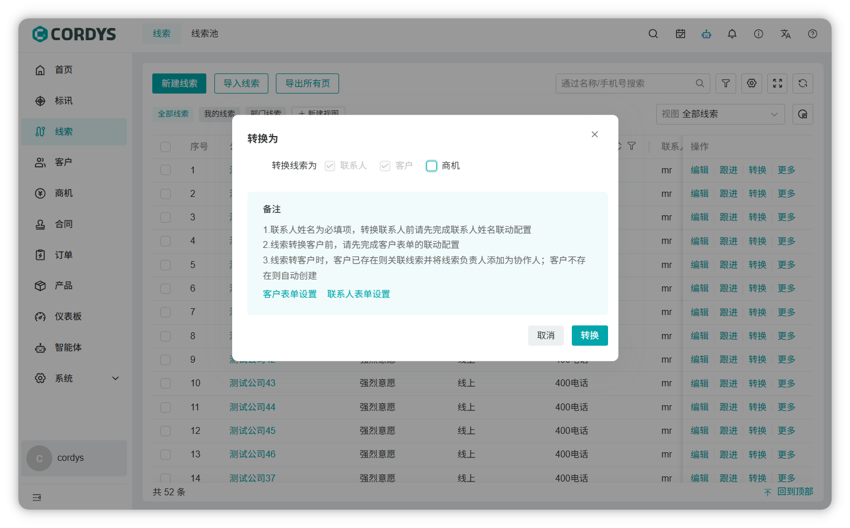
Task: Focus the 通过名称/手机号搜索 input
Action: [633, 83]
